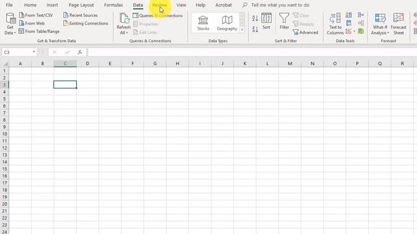The width and height of the screenshot is (417, 234).
Task: Select column H header
Action: click(177, 64)
